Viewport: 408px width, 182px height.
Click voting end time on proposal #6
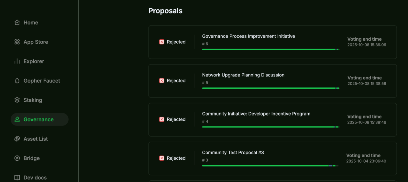click(367, 42)
